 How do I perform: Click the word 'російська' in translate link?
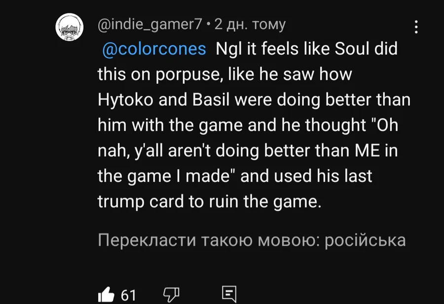pyautogui.click(x=365, y=240)
